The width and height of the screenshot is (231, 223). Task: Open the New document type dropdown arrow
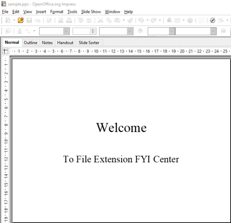[x=14, y=21]
